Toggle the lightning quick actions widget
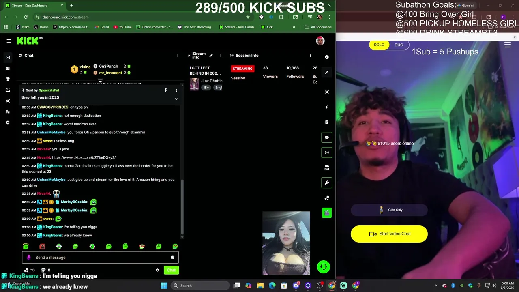The height and width of the screenshot is (292, 519). pos(327,107)
